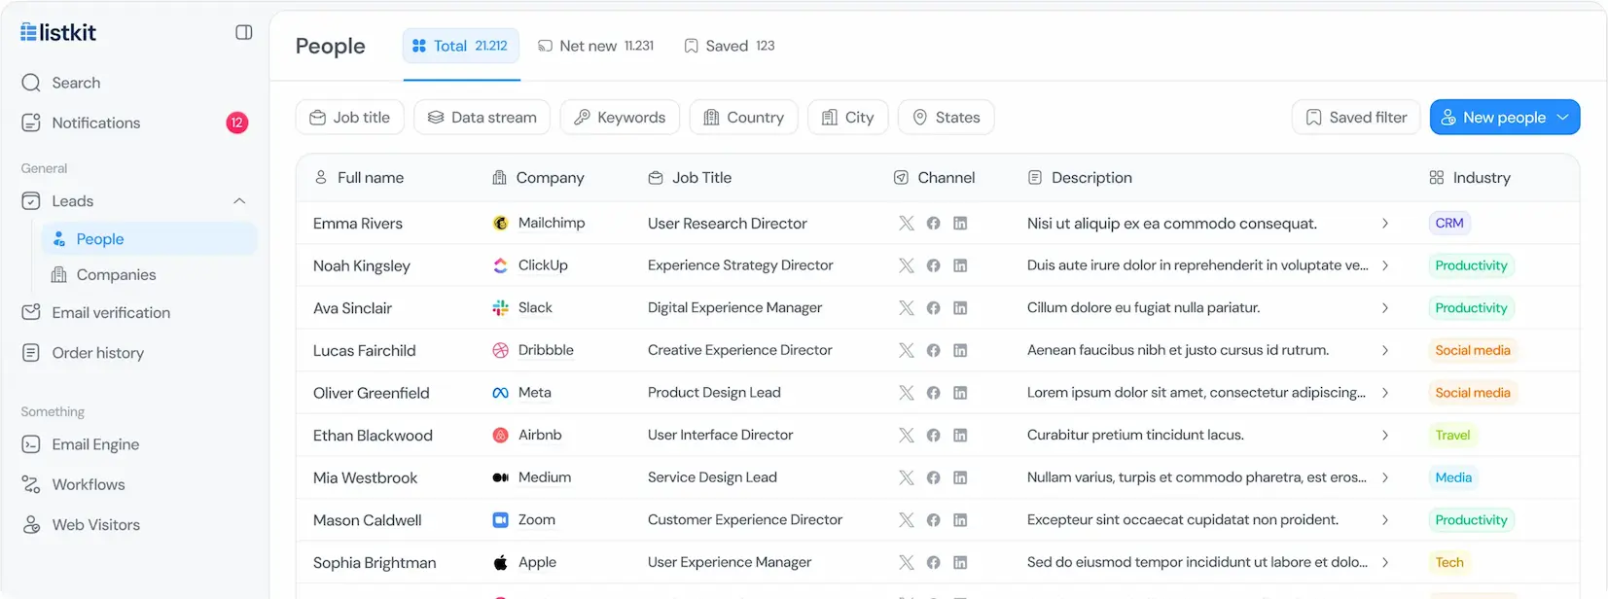Select People under Leads
Image resolution: width=1608 pixels, height=599 pixels.
point(150,239)
